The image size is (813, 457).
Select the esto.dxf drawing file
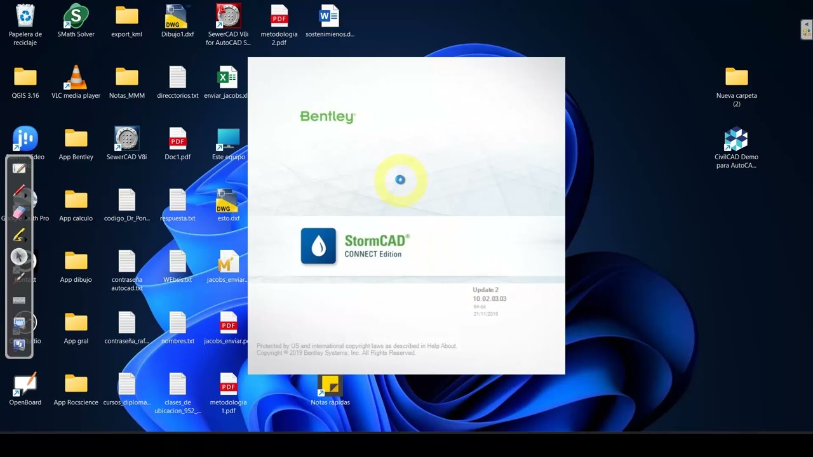(229, 206)
